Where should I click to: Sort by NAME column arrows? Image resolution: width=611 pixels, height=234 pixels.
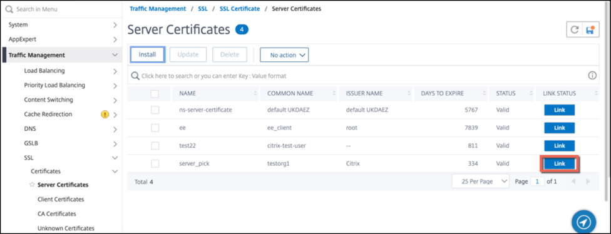pyautogui.click(x=255, y=93)
